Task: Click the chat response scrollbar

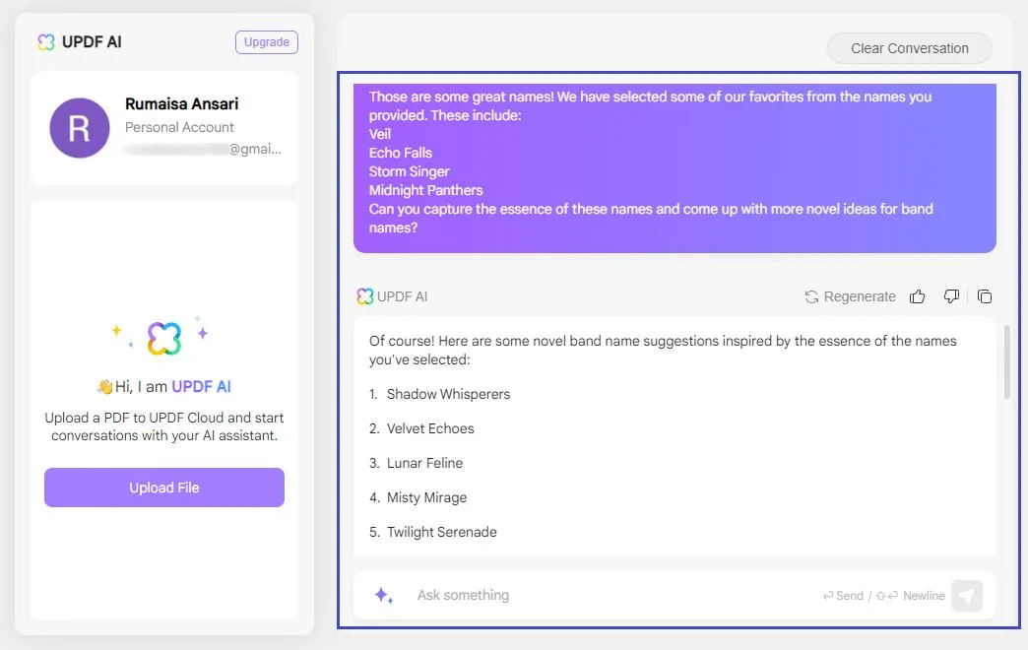Action: (1007, 361)
